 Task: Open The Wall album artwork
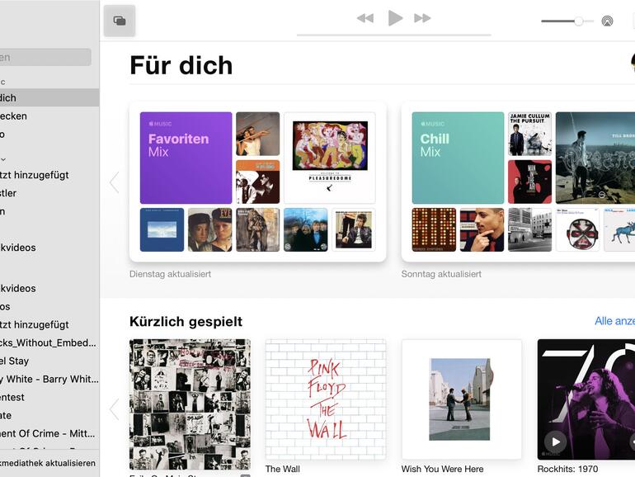pos(326,399)
